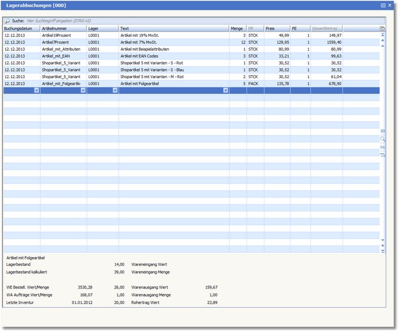Jump to last record with bottom arrow icon

pyautogui.click(x=383, y=251)
